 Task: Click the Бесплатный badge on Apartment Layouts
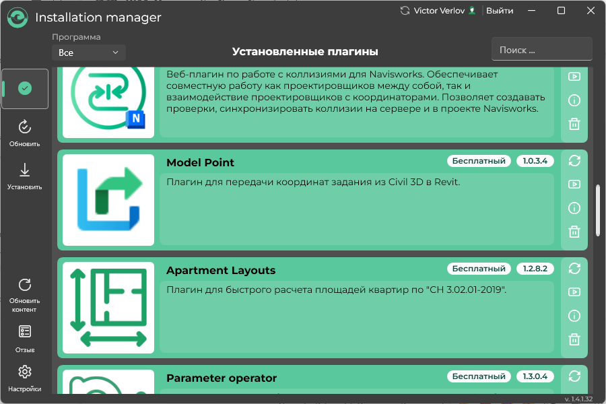[479, 268]
